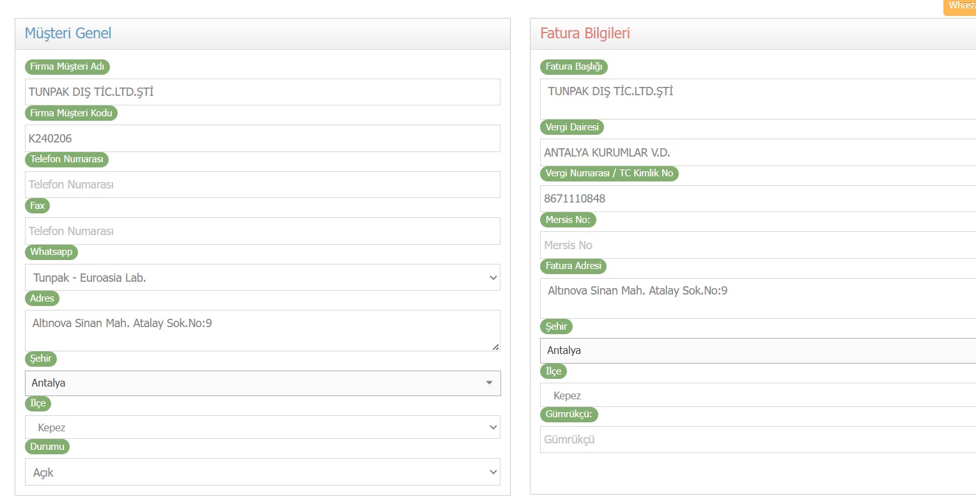This screenshot has width=976, height=499.
Task: Open the Durumu dropdown set to Açık
Action: click(262, 472)
